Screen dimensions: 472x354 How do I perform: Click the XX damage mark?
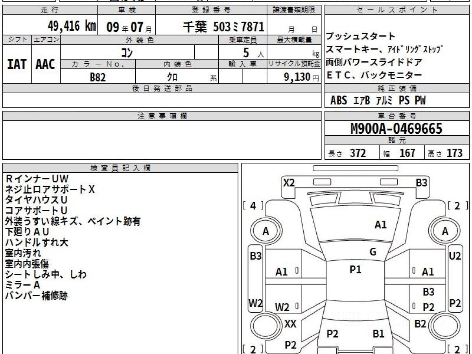click(x=290, y=324)
